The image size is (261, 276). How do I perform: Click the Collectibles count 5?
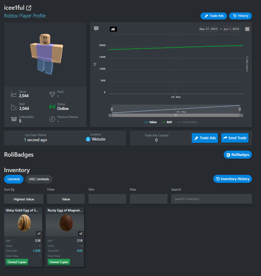tap(20, 121)
